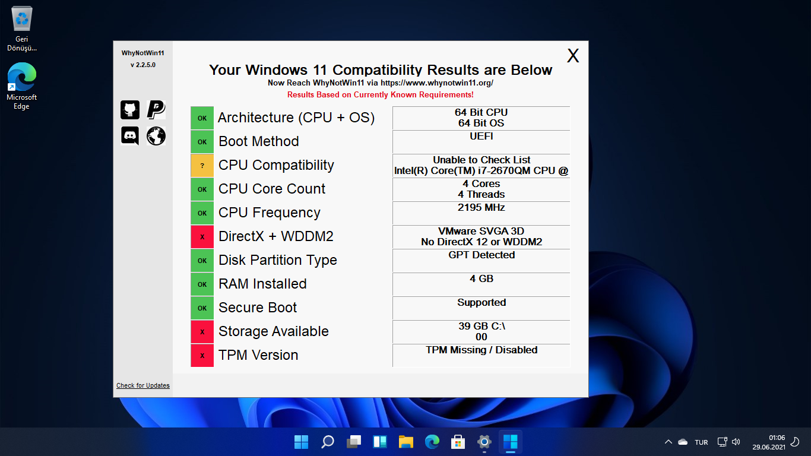The height and width of the screenshot is (456, 811).
Task: Click the OK status box for CPU Core Count
Action: point(202,189)
